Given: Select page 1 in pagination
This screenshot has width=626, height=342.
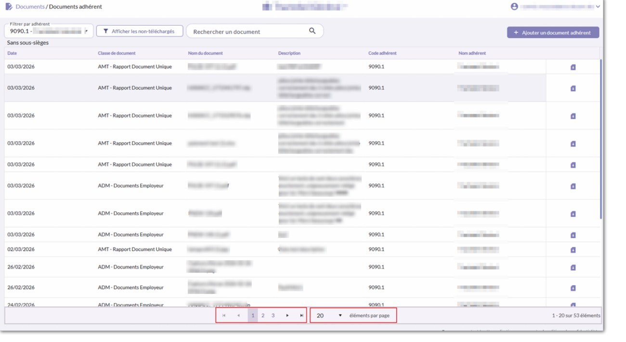Looking at the screenshot, I should tap(253, 316).
